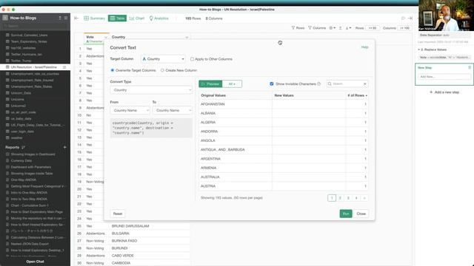Click the How-to Blogs project icon

pos(5,18)
